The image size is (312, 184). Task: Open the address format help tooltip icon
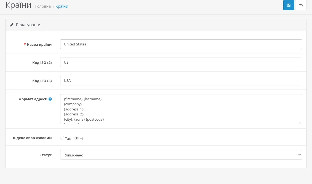50,99
